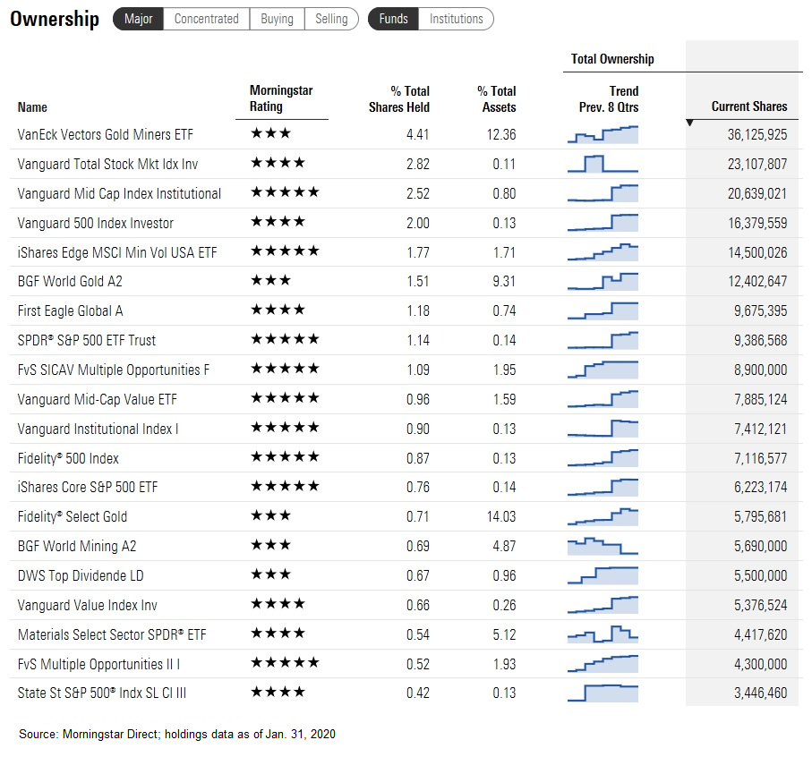The height and width of the screenshot is (757, 812).
Task: Click State St S&P 500 trend sparkline
Action: point(603,693)
